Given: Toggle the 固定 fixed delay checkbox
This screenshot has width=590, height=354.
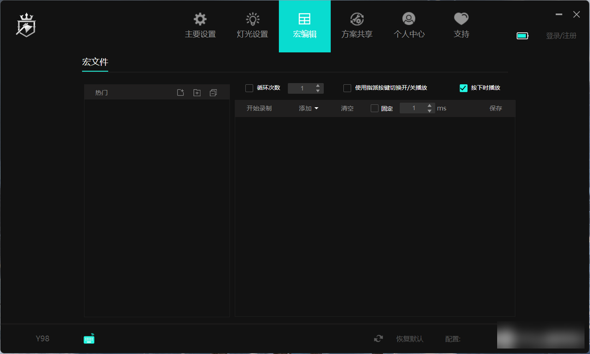Looking at the screenshot, I should tap(374, 108).
